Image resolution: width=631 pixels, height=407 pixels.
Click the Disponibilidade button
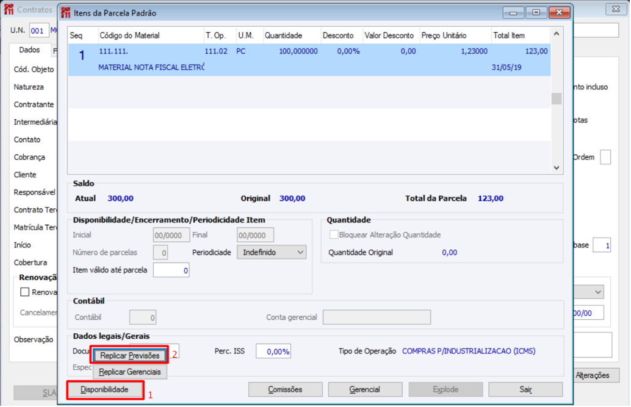click(104, 389)
